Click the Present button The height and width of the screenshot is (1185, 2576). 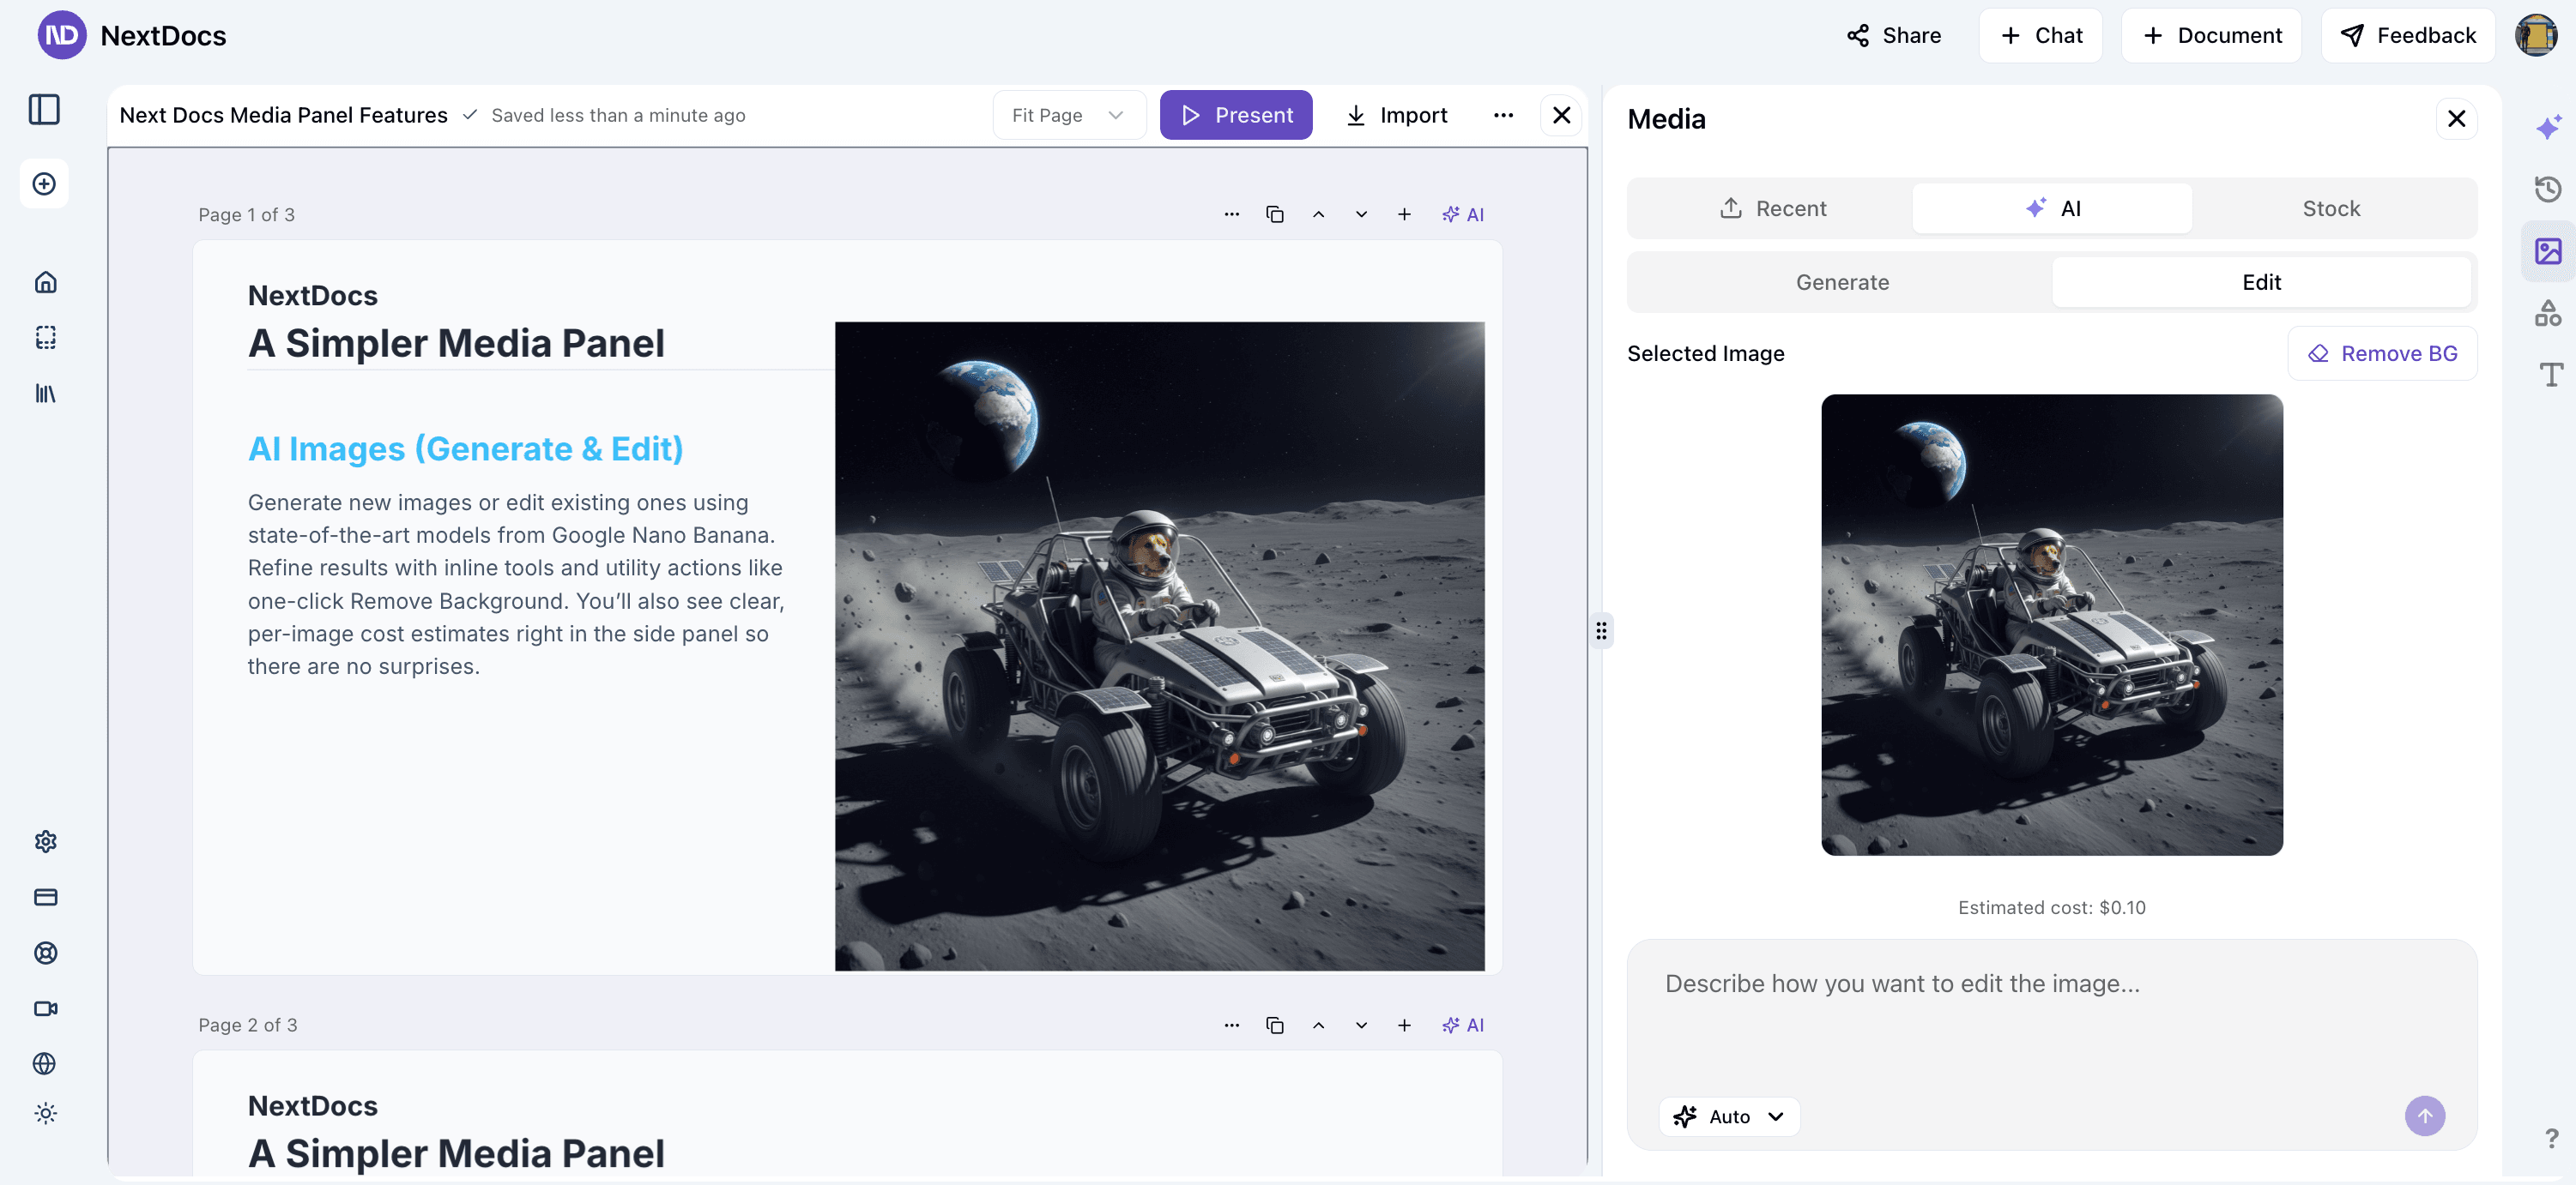[x=1236, y=115]
